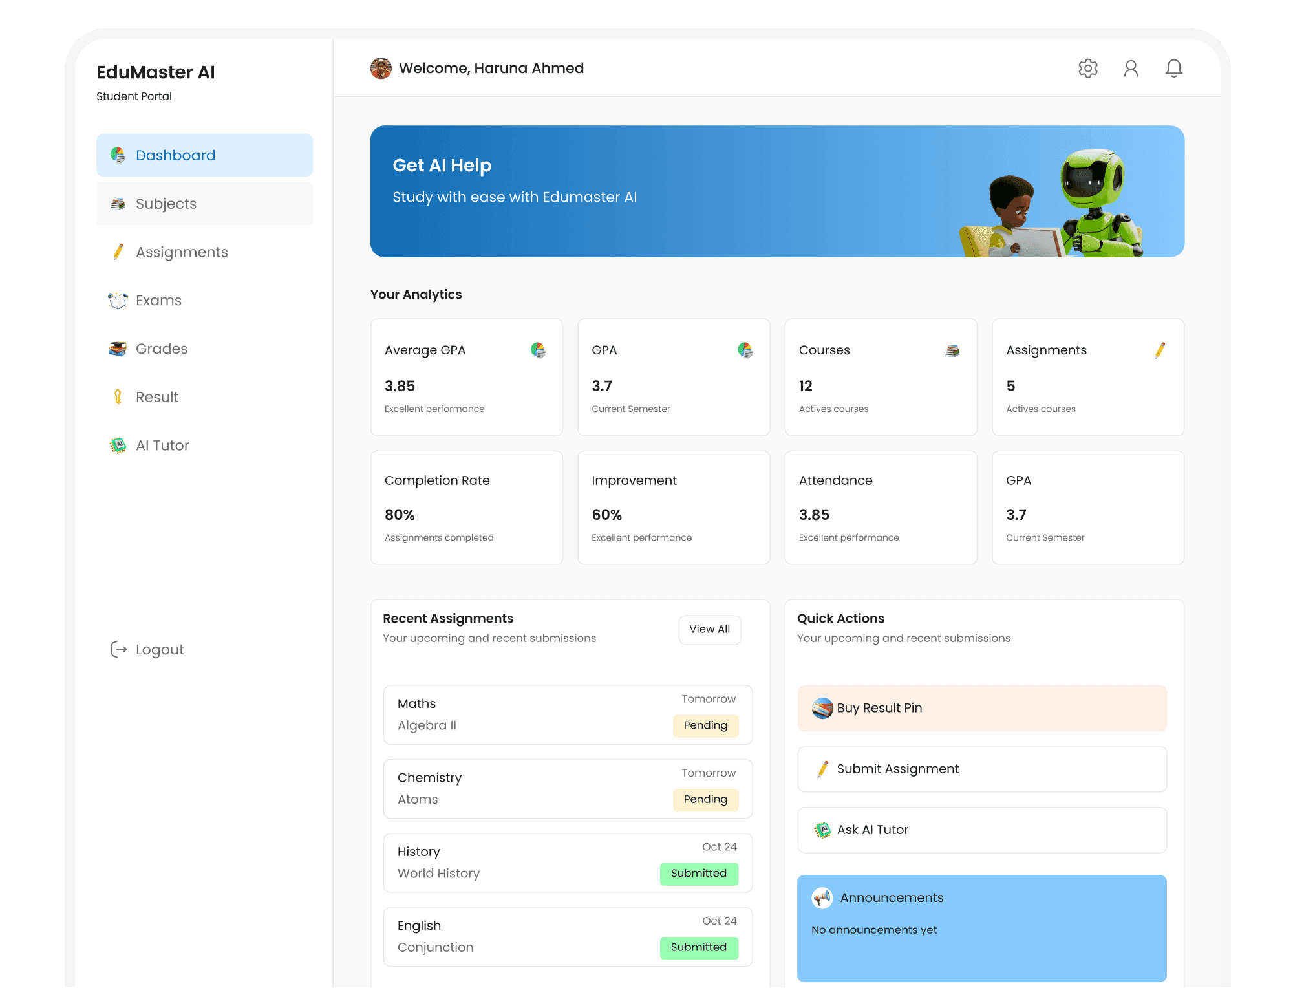The width and height of the screenshot is (1293, 988).
Task: Click the Logout arrow icon
Action: point(118,649)
